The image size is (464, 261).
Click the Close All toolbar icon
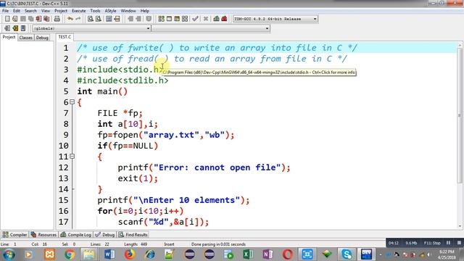coord(46,19)
